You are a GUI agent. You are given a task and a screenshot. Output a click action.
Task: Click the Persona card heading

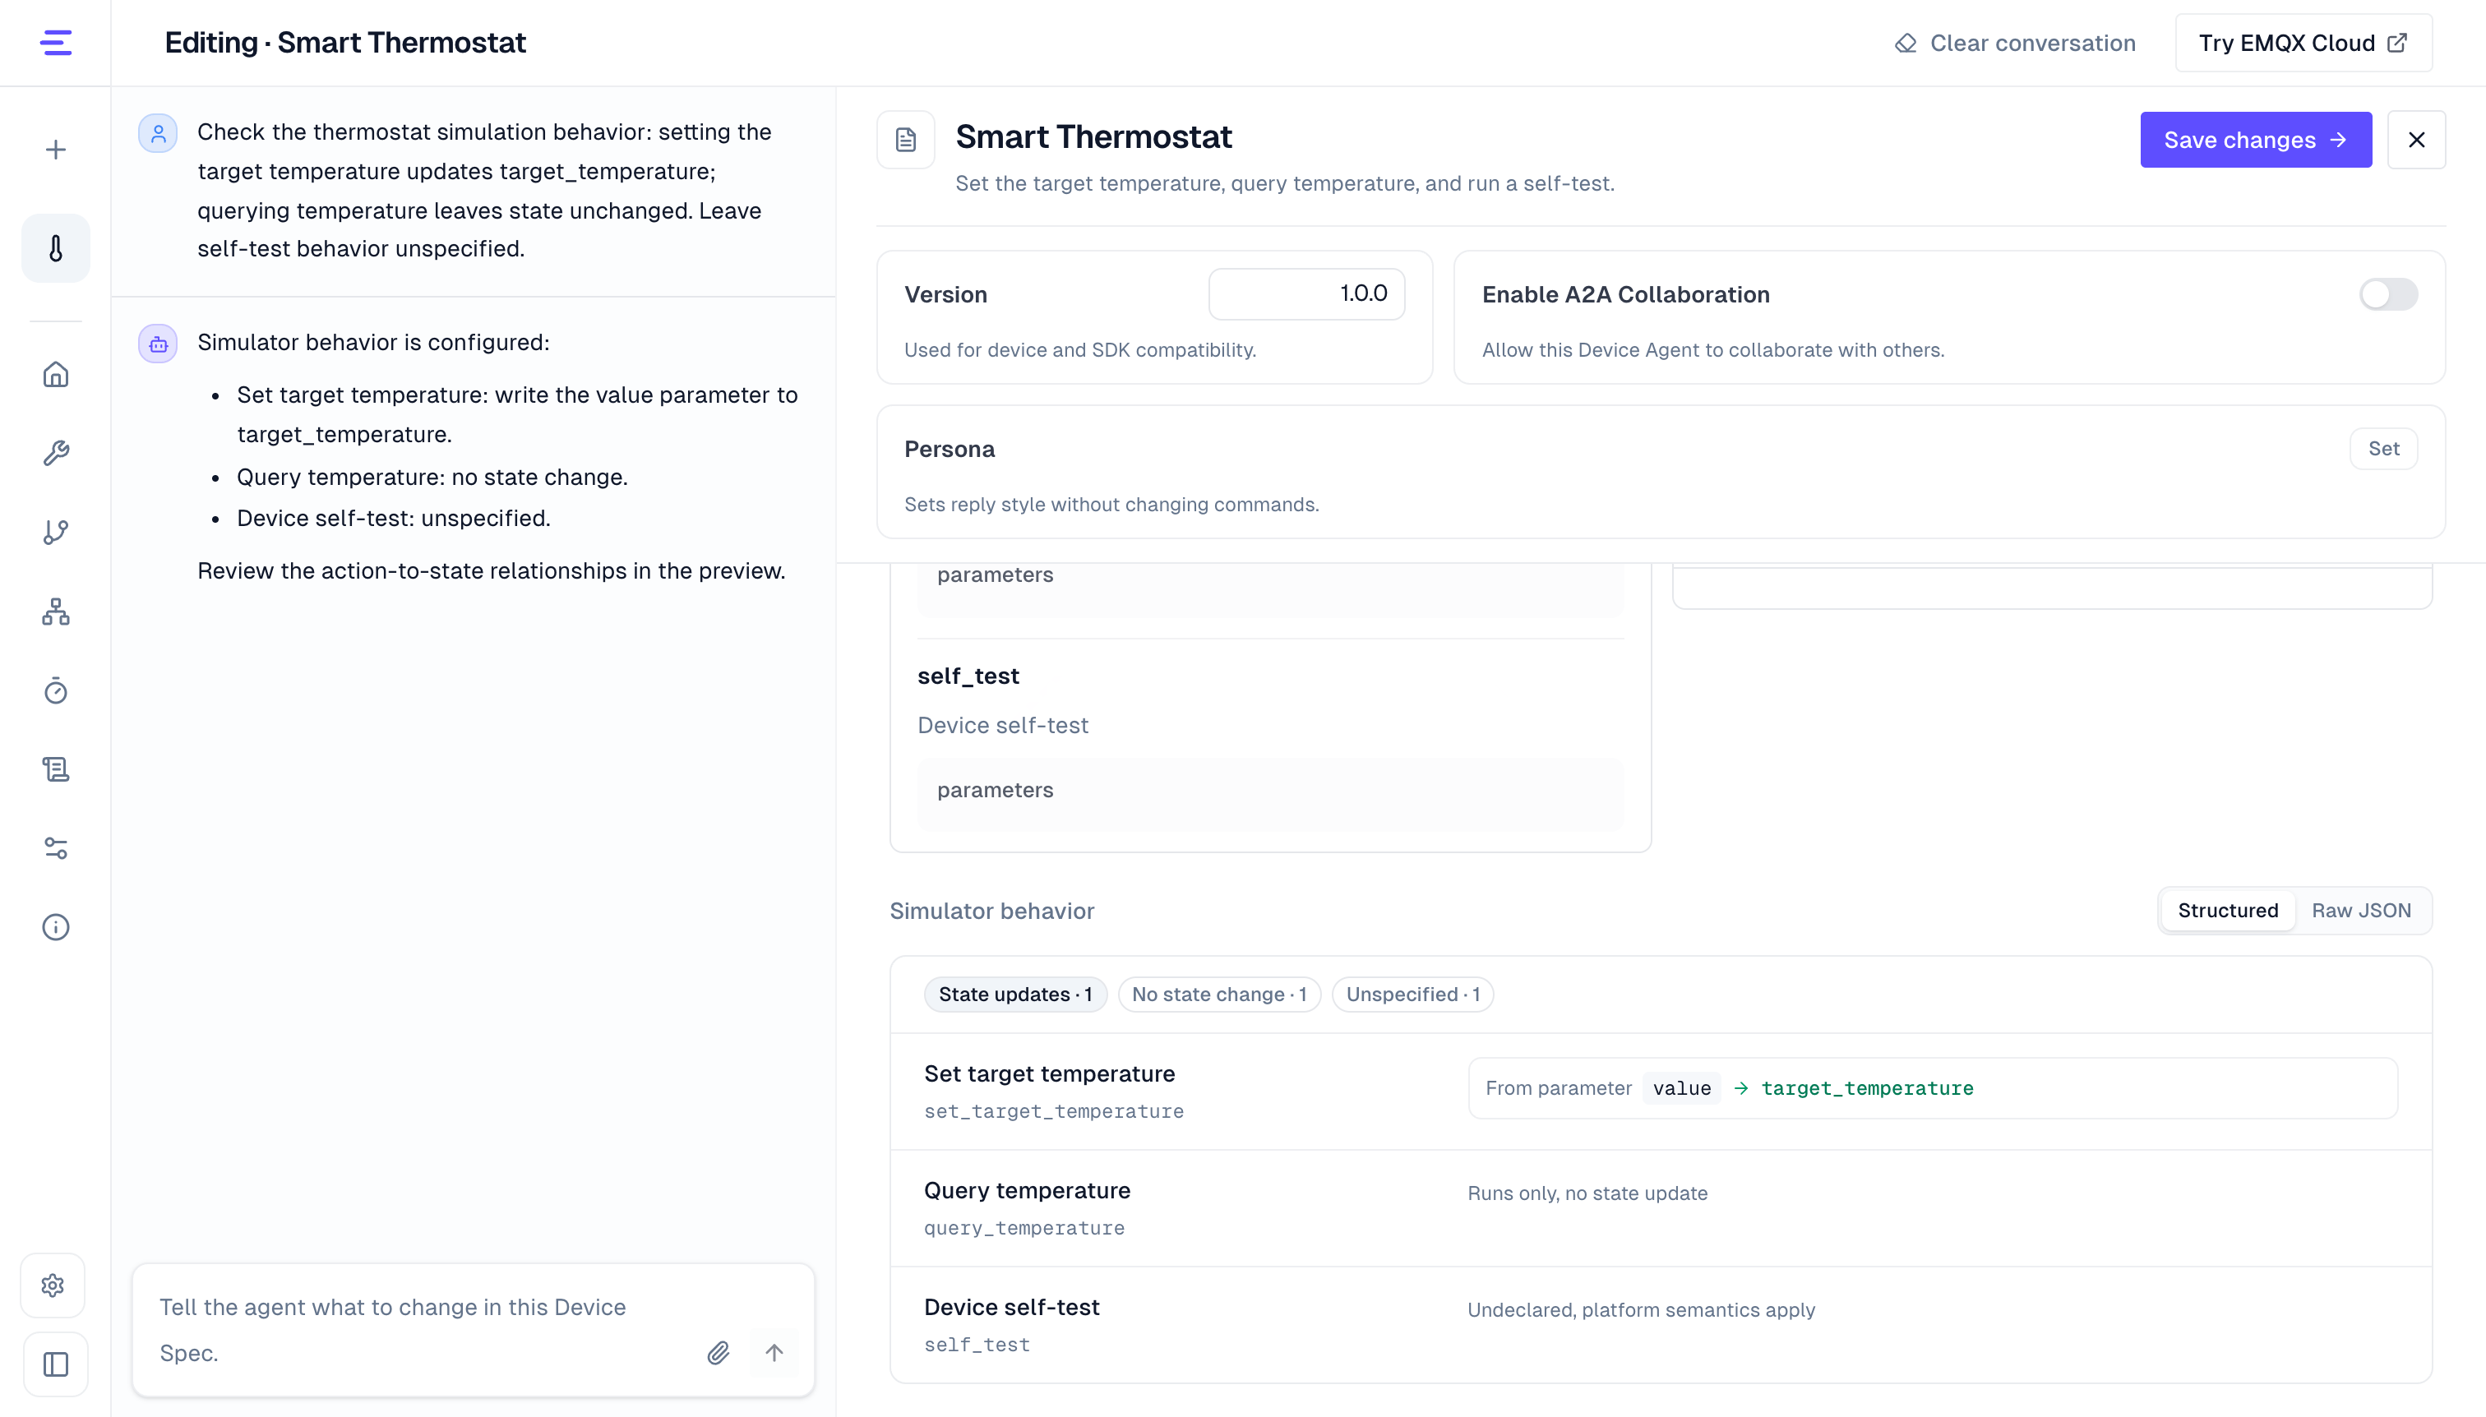click(949, 449)
